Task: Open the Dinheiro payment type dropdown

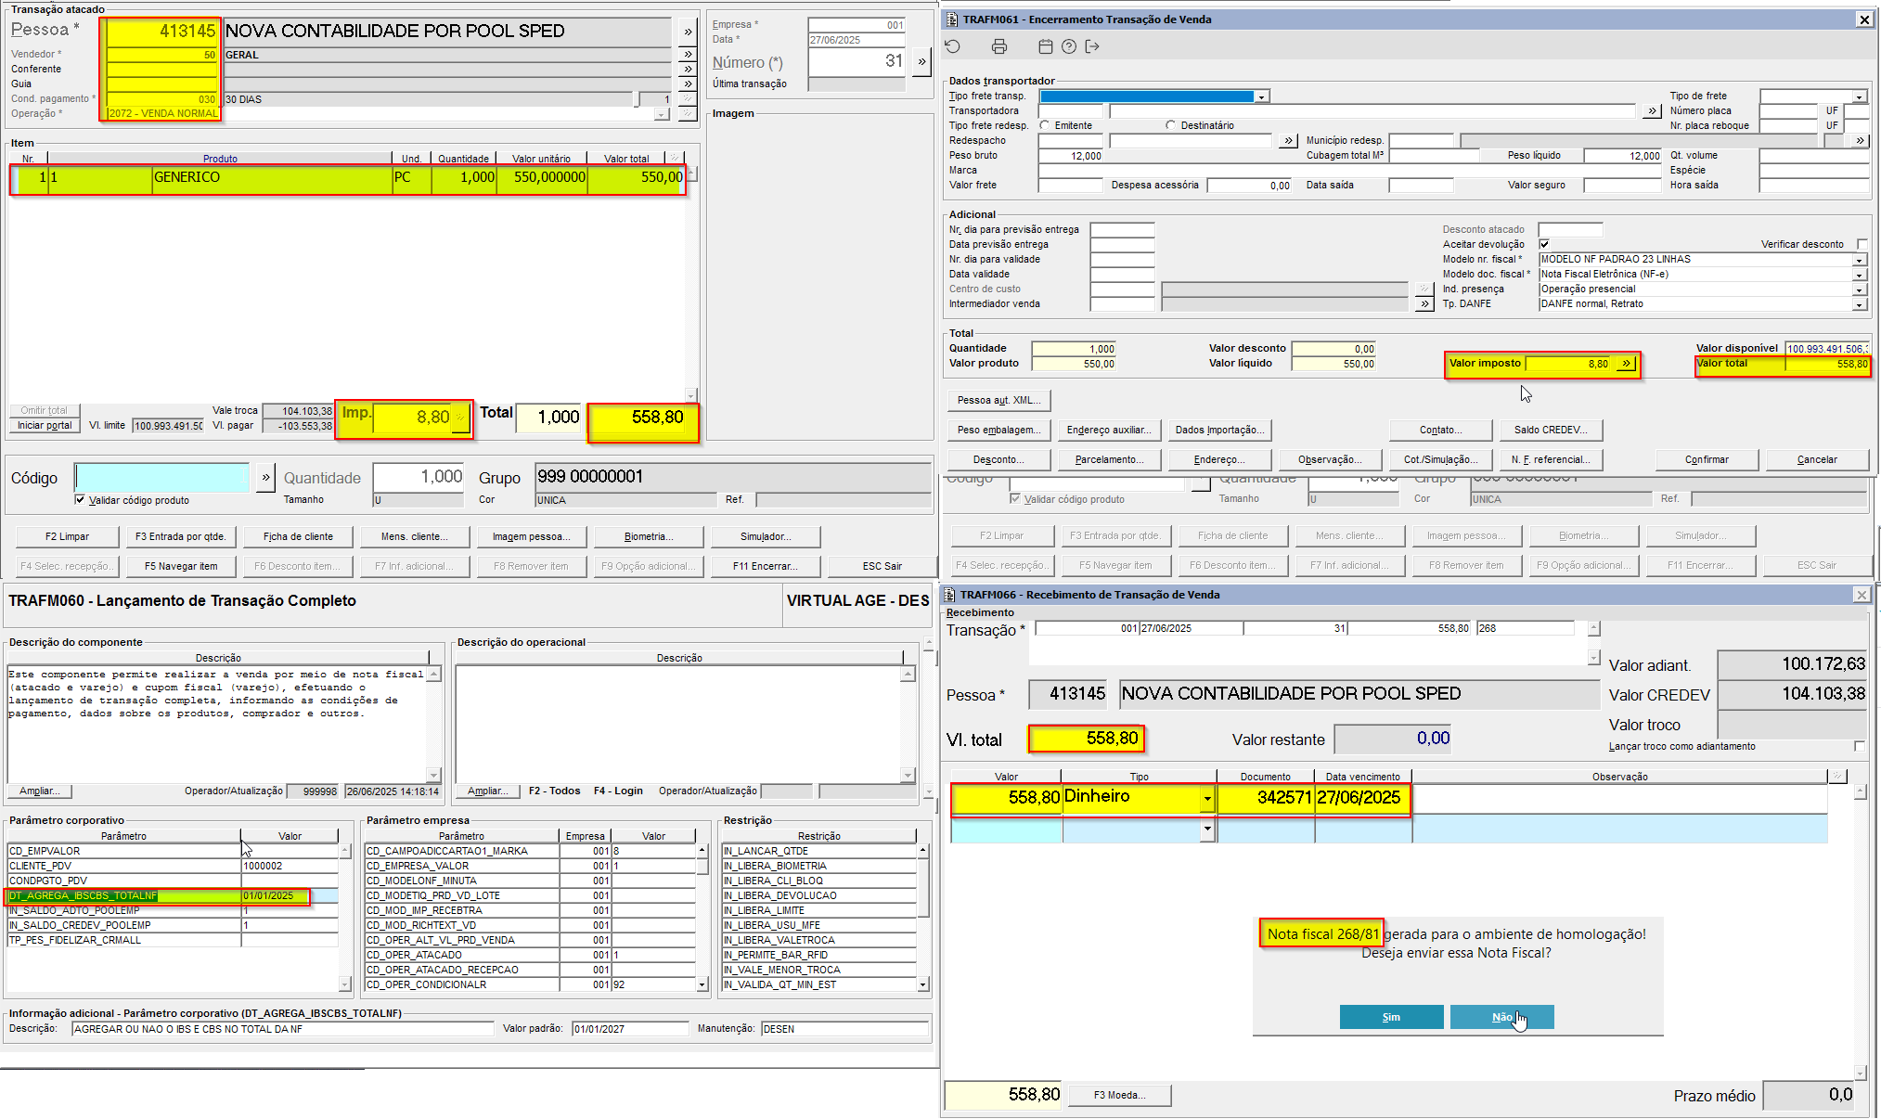Action: (x=1206, y=798)
